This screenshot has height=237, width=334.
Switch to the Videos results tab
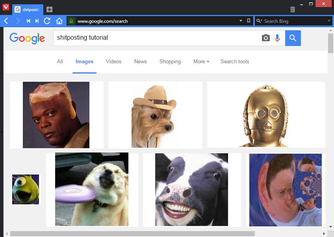pyautogui.click(x=113, y=62)
